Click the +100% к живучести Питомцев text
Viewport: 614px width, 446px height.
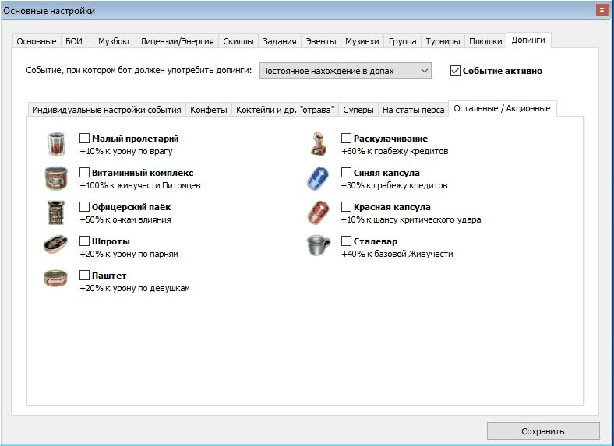pos(140,185)
